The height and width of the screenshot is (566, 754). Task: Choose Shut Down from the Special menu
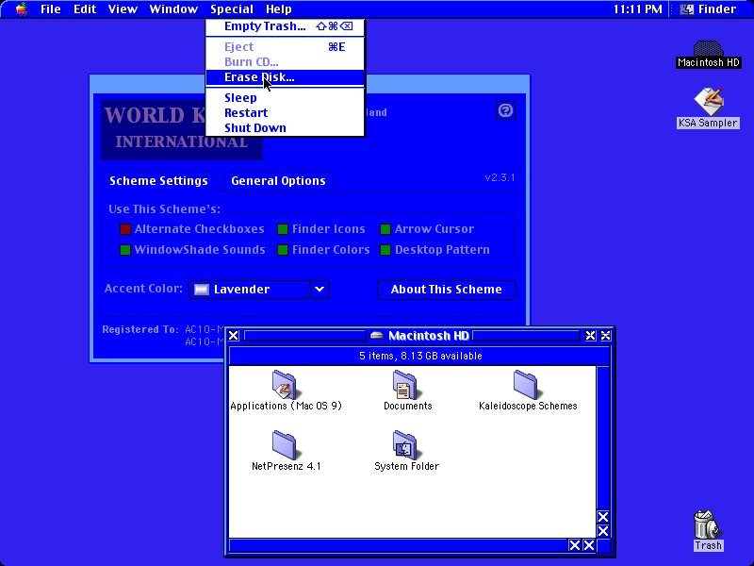pyautogui.click(x=286, y=128)
